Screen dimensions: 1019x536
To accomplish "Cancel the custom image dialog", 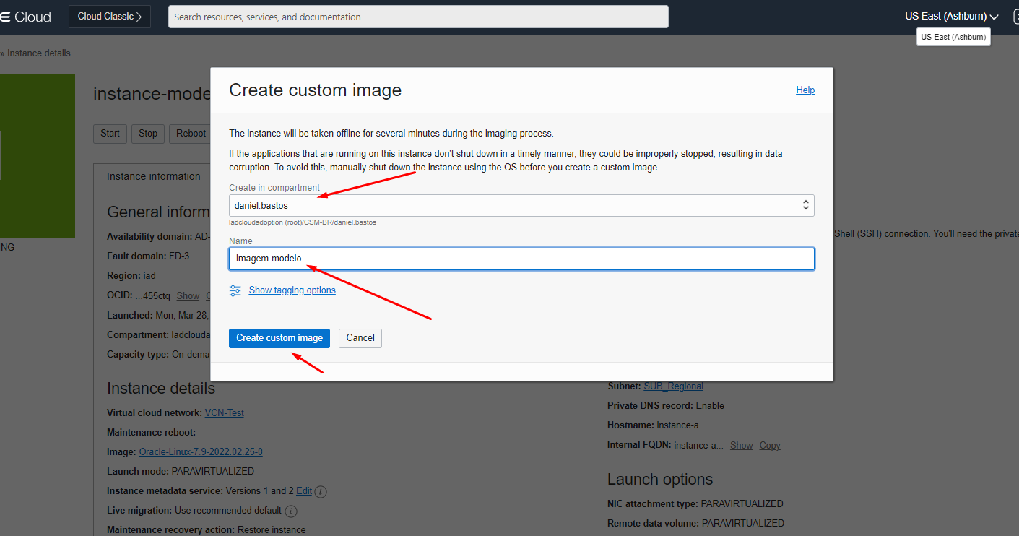I will pos(360,338).
